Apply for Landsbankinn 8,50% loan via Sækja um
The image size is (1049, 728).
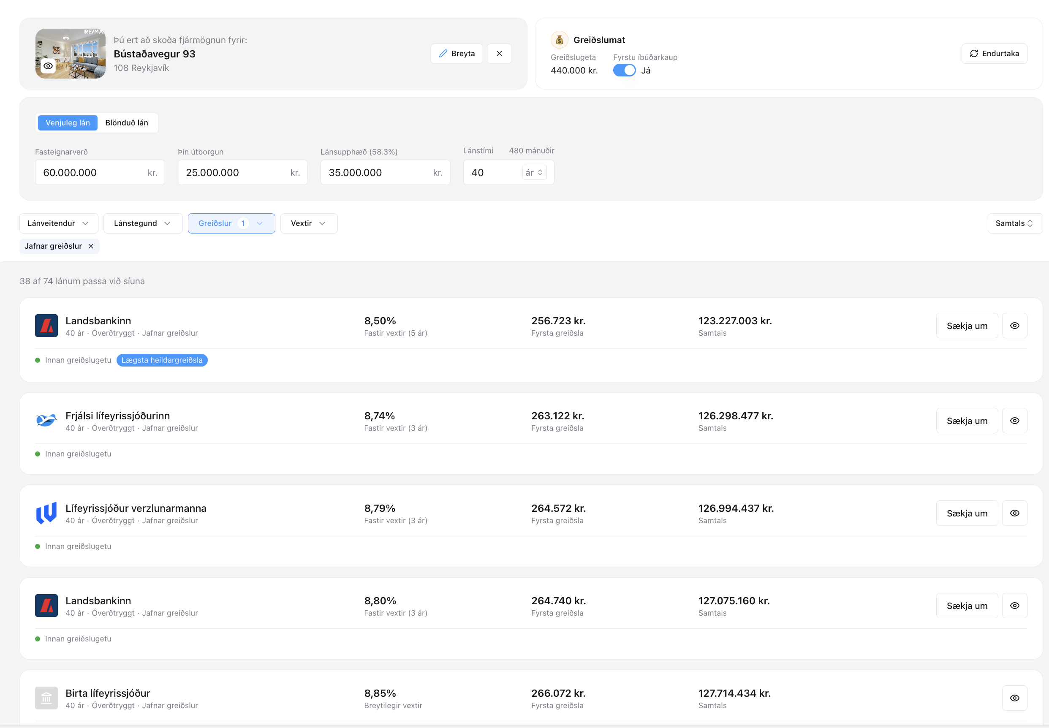pos(967,326)
